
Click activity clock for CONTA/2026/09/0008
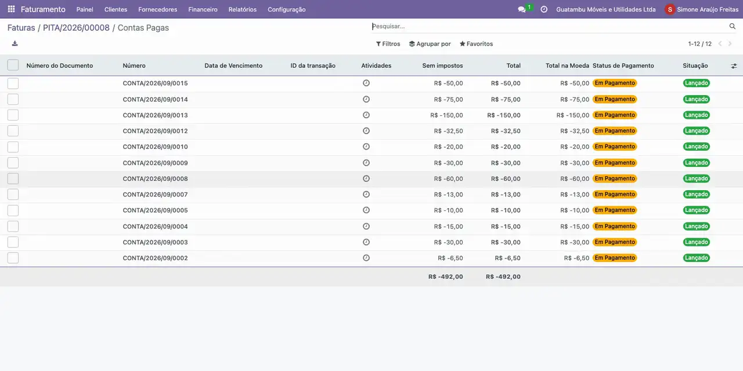coord(366,179)
